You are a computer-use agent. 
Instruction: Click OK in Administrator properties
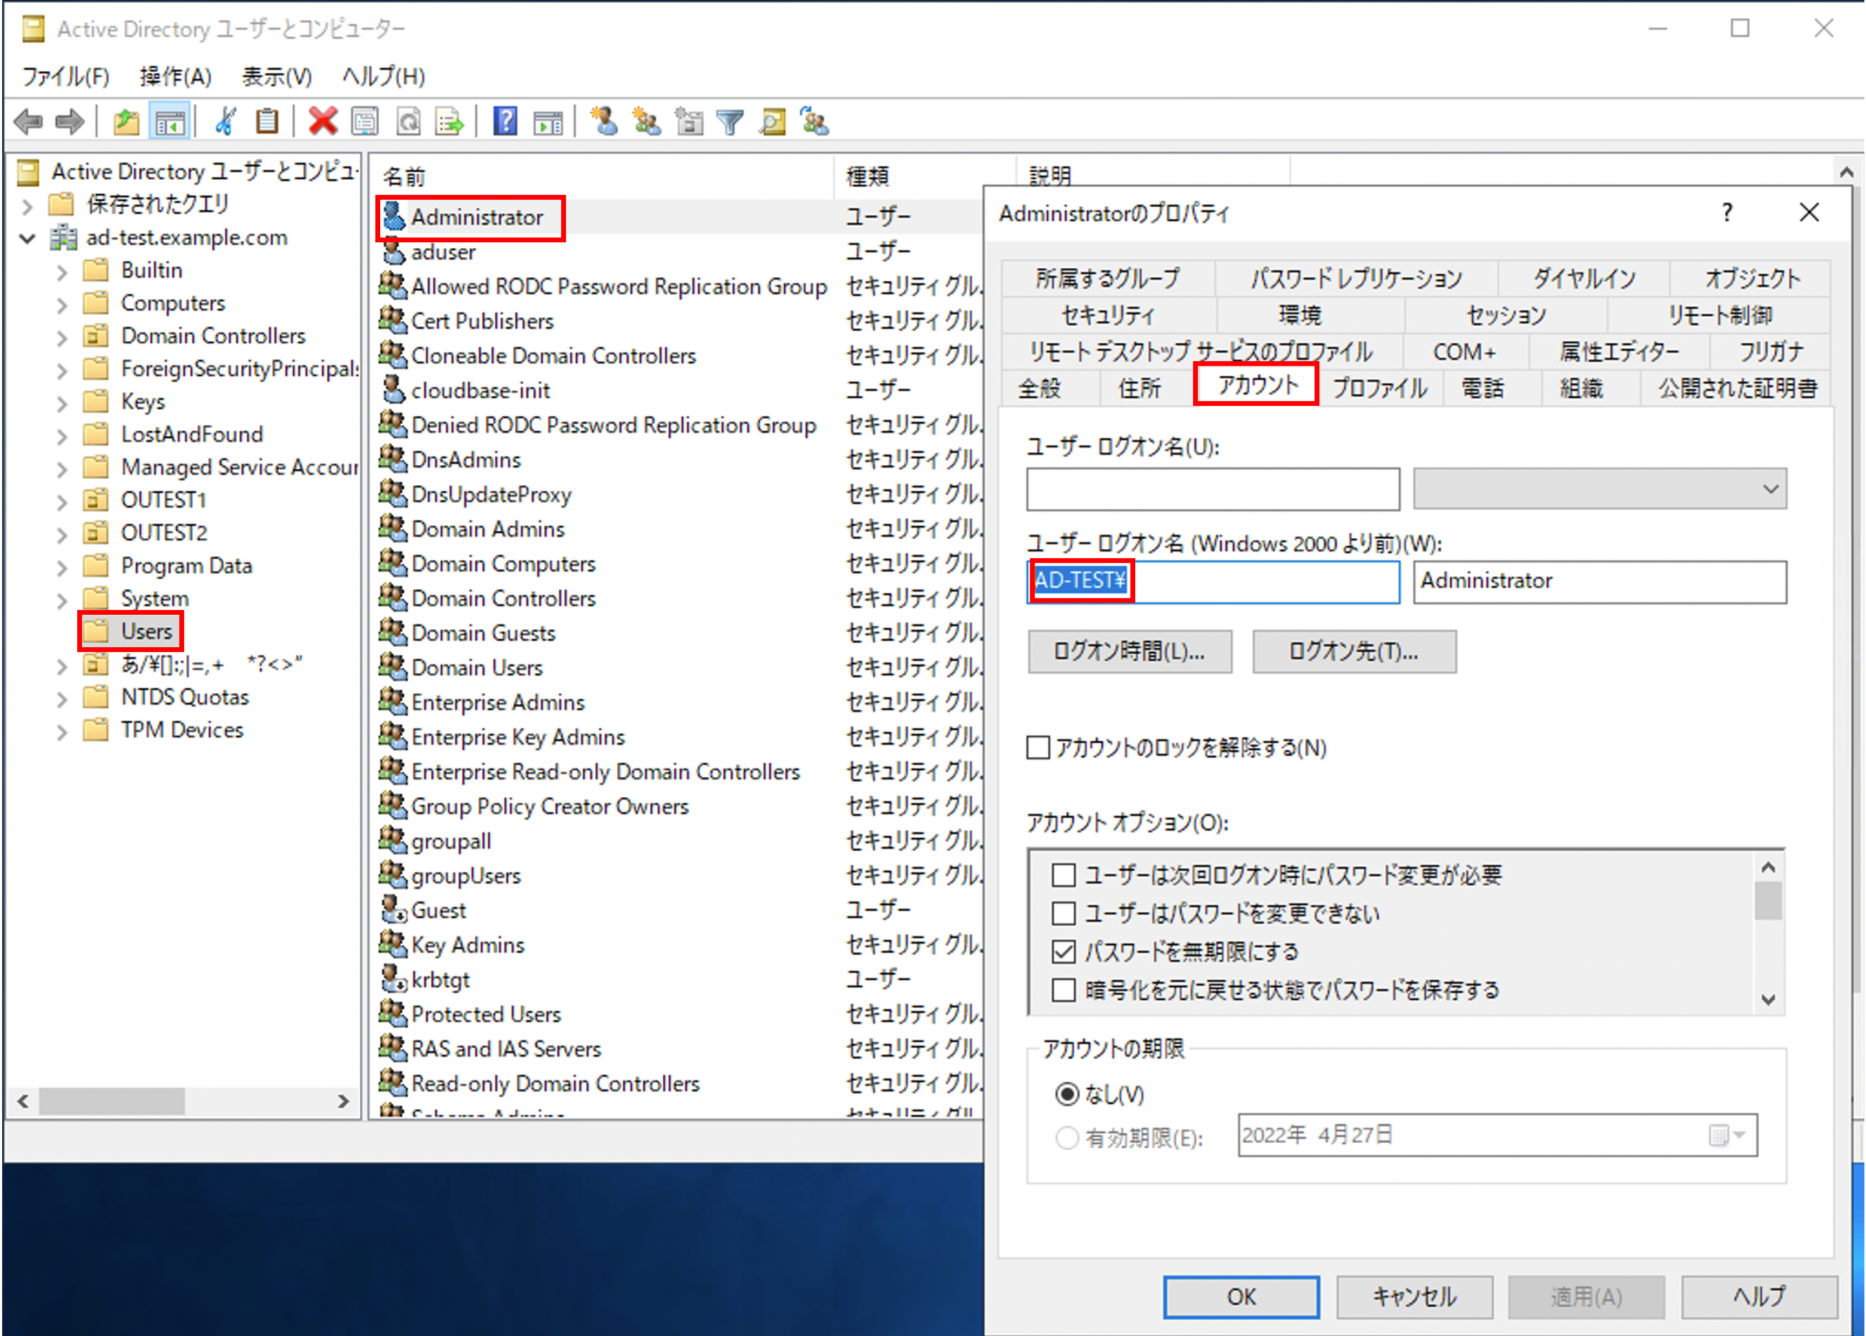pos(1241,1297)
